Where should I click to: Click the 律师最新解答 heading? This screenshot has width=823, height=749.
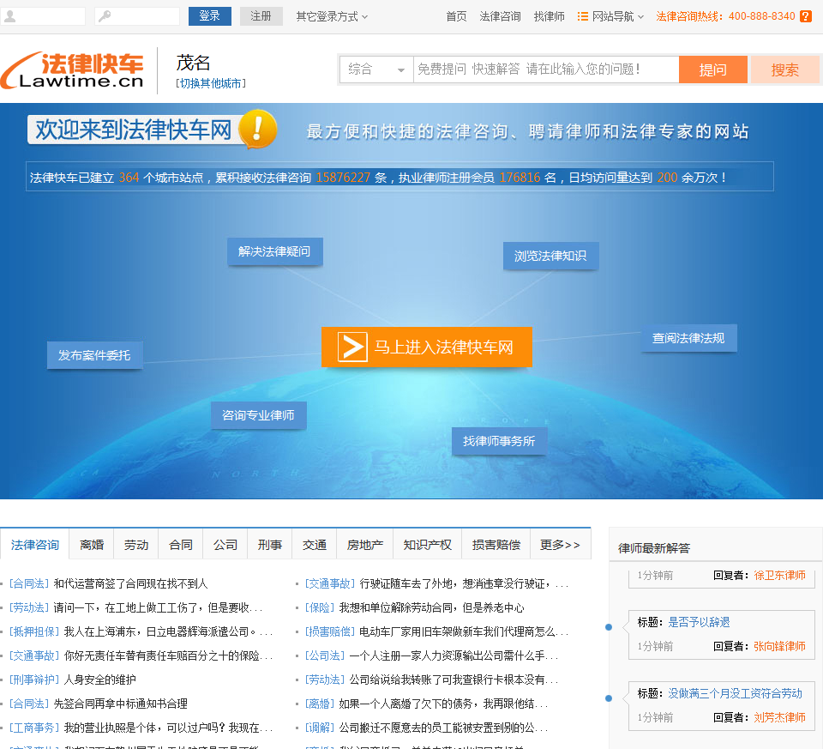point(654,548)
